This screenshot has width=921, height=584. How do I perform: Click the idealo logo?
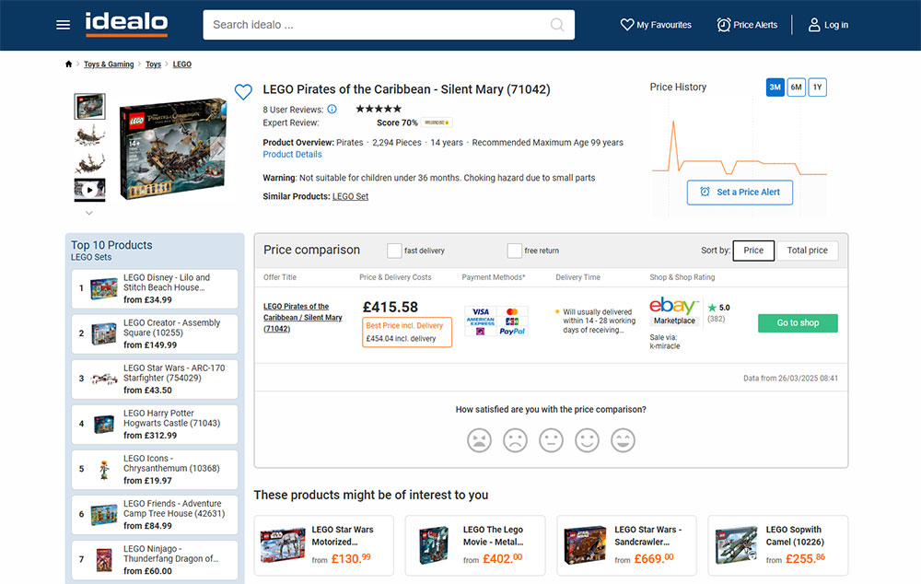(x=126, y=24)
